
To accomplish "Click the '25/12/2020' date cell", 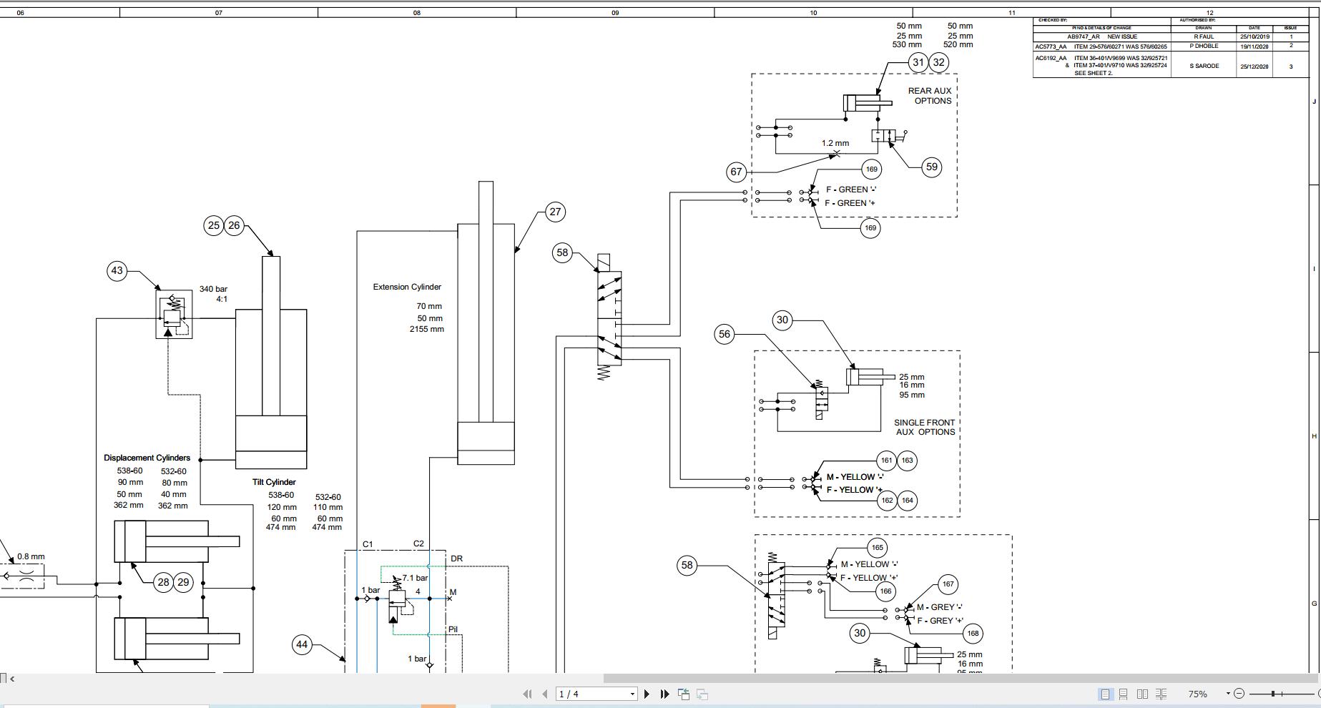I will (1254, 67).
